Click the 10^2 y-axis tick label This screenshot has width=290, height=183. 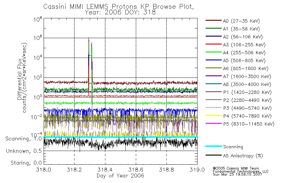coord(38,77)
